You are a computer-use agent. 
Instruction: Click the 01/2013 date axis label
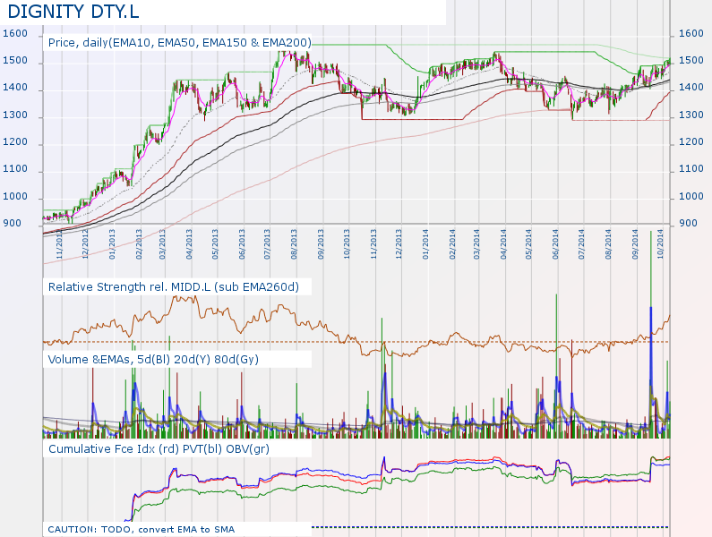(112, 244)
